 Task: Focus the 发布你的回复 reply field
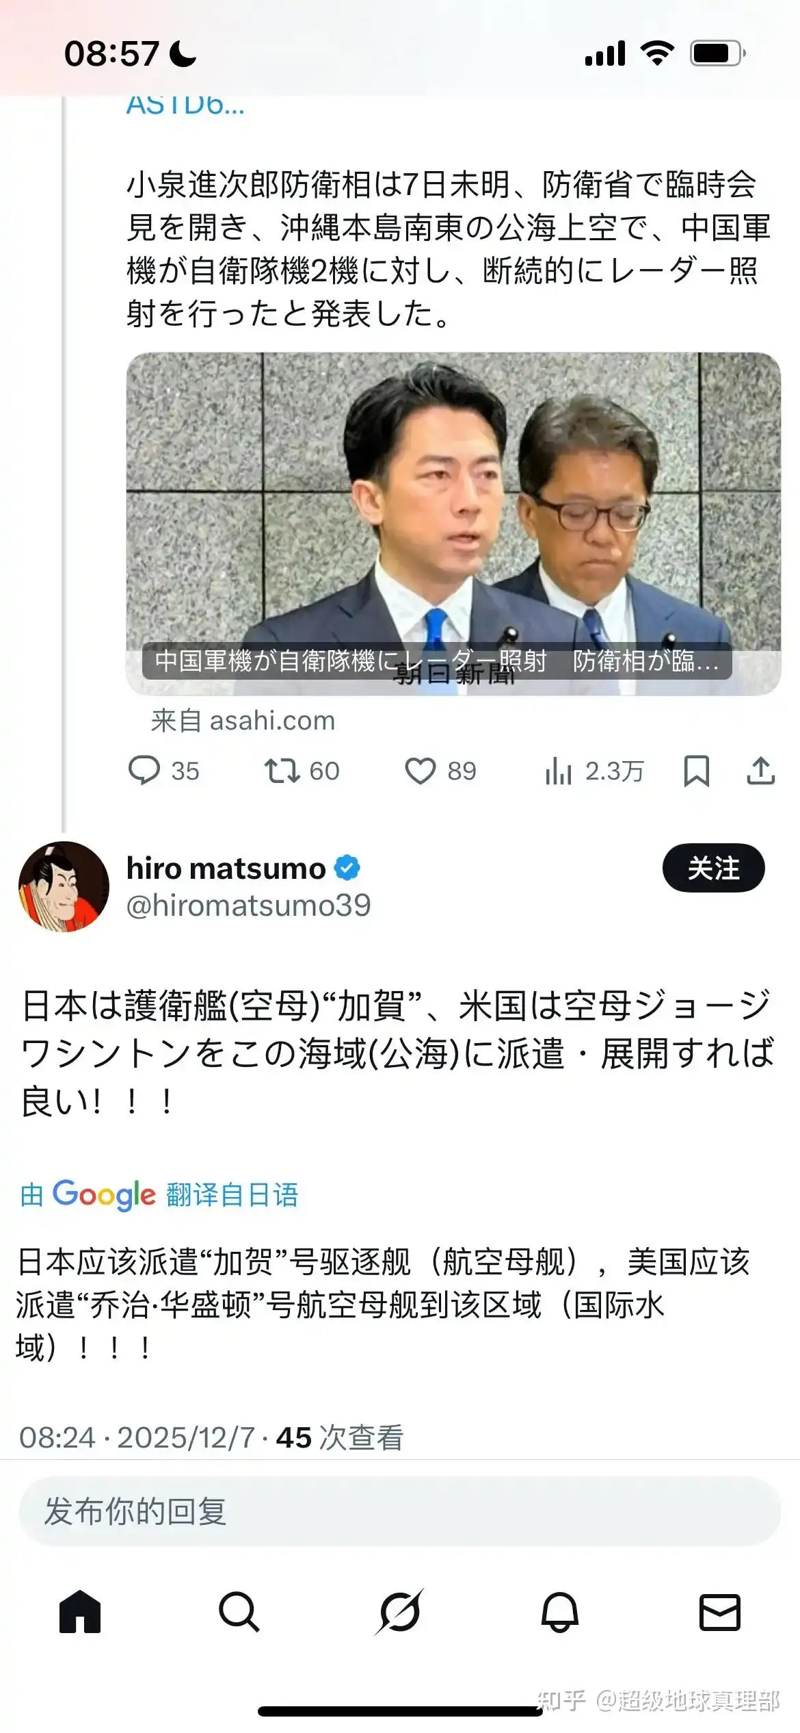[399, 1511]
